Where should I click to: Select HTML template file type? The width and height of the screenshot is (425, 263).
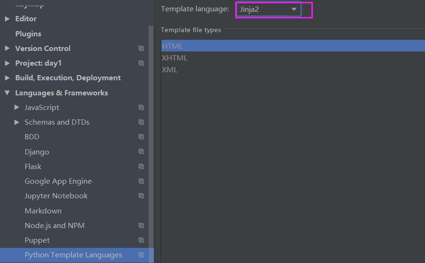tap(172, 46)
